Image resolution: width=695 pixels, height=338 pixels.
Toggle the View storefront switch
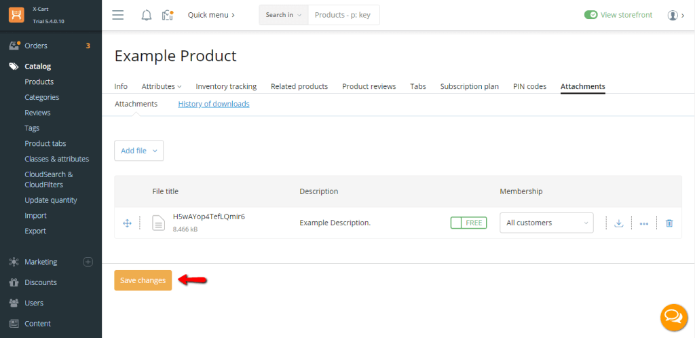tap(591, 15)
